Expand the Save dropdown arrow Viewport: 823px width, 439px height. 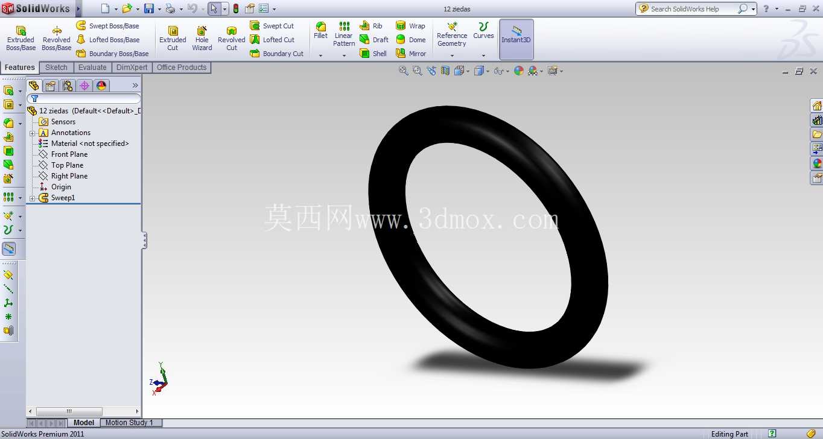click(x=159, y=9)
